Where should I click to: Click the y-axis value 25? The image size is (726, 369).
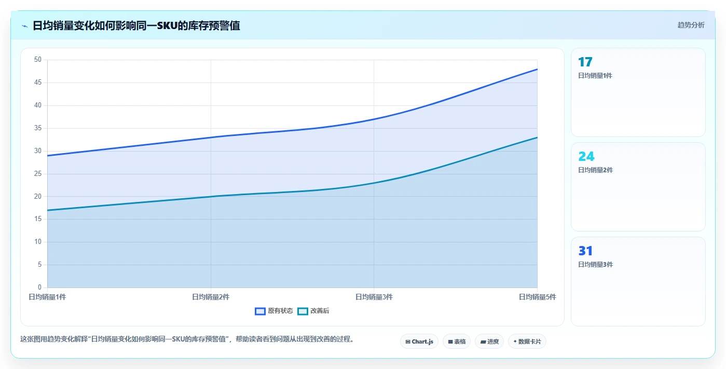pos(37,174)
